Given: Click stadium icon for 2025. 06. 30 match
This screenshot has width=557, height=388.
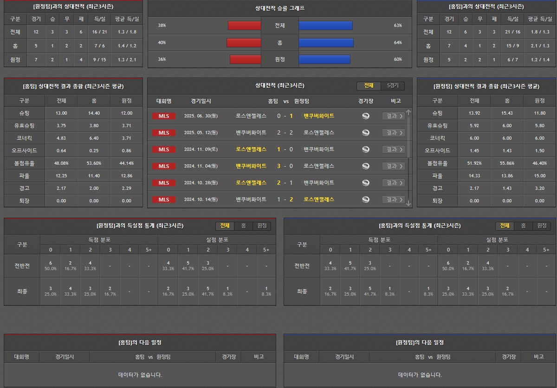Looking at the screenshot, I should click(x=366, y=116).
